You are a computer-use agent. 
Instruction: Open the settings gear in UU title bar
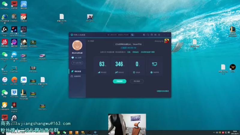(159, 35)
